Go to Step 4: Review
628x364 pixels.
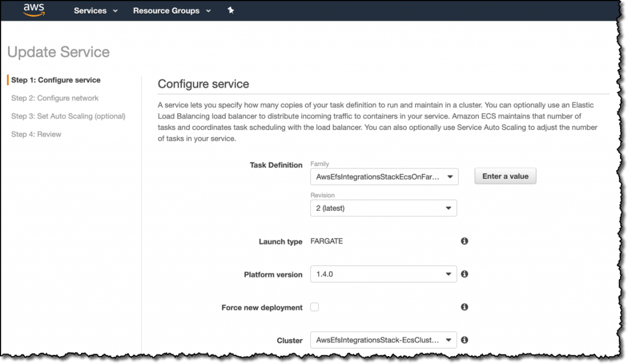pos(36,134)
